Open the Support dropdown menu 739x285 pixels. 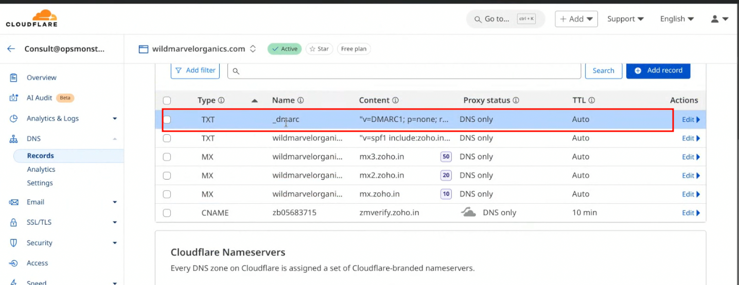pyautogui.click(x=625, y=19)
